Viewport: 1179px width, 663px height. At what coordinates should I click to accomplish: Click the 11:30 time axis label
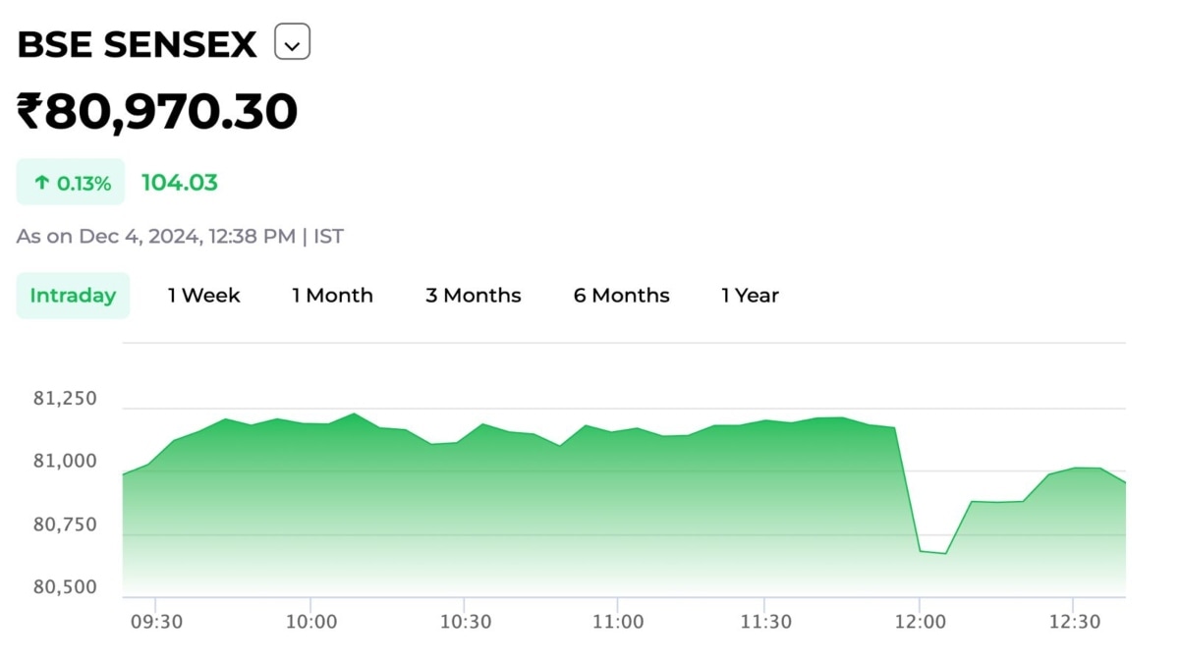(766, 622)
